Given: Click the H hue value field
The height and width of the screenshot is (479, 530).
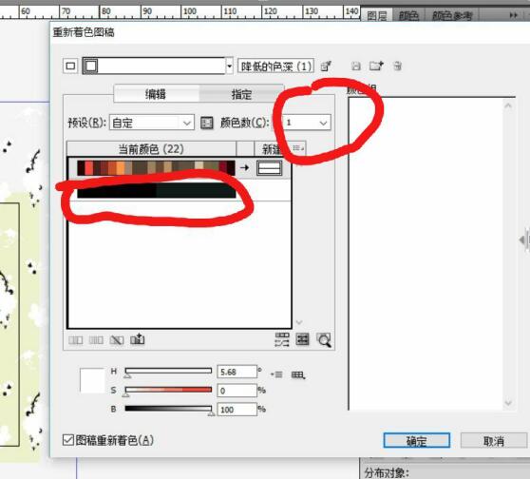Looking at the screenshot, I should point(237,372).
